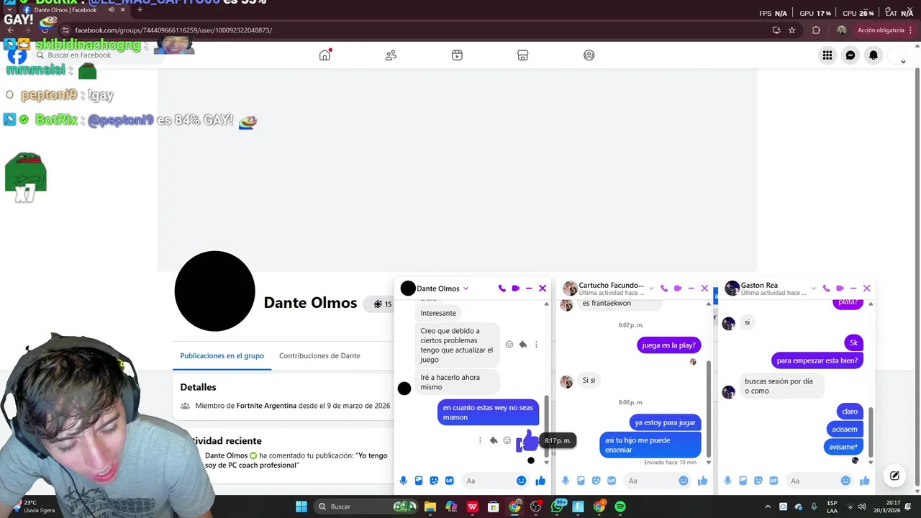Click the new message compose icon
This screenshot has height=518, width=921.
894,476
